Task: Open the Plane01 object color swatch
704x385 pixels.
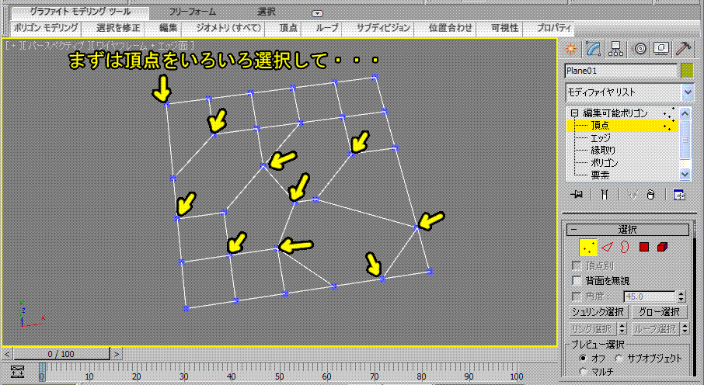Action: 687,71
